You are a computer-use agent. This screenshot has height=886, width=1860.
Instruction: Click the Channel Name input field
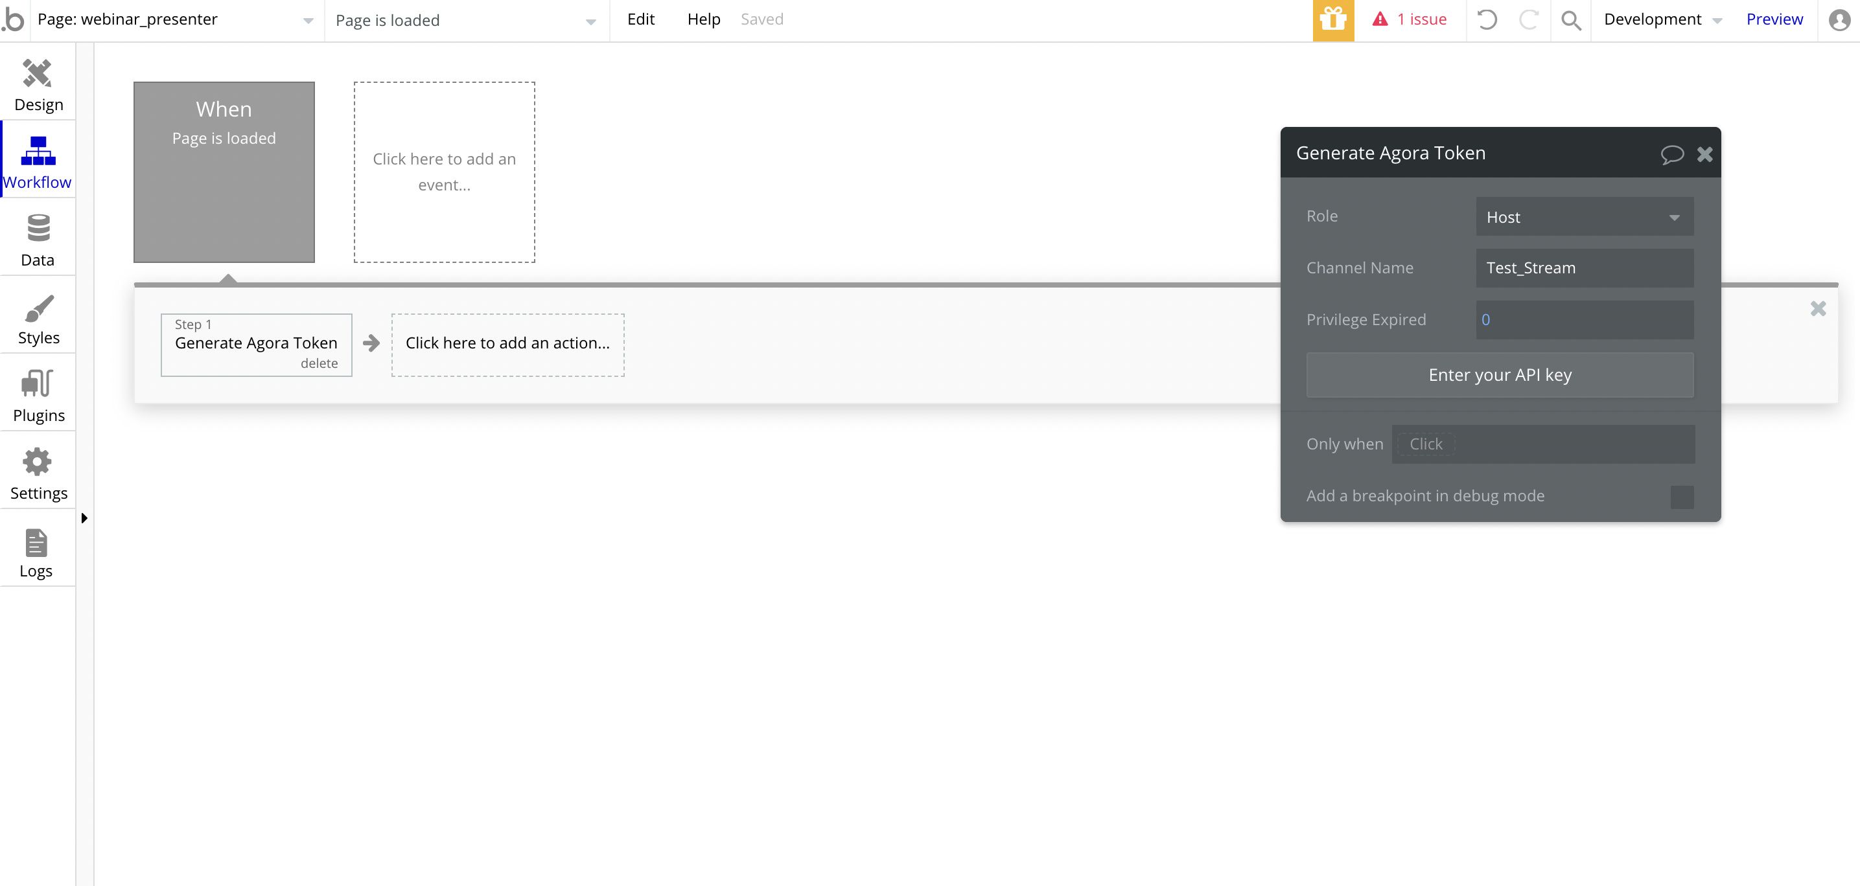coord(1584,267)
